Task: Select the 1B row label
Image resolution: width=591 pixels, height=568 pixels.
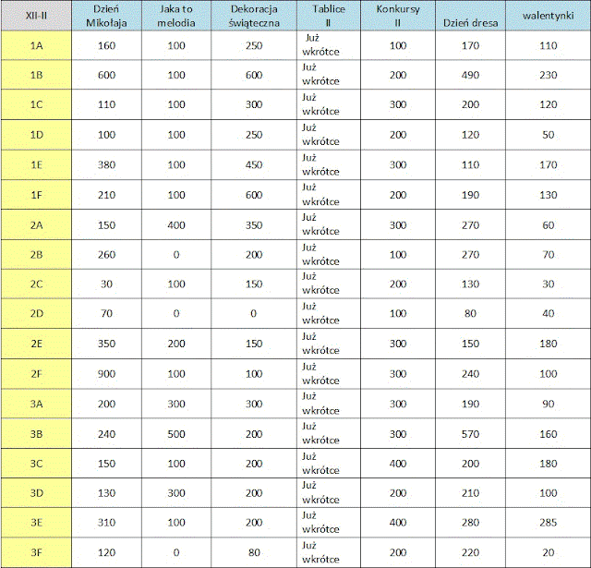Action: pyautogui.click(x=36, y=75)
